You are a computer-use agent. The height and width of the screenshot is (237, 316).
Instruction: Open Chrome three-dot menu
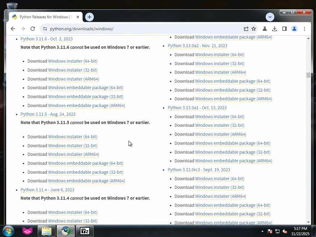pyautogui.click(x=304, y=29)
